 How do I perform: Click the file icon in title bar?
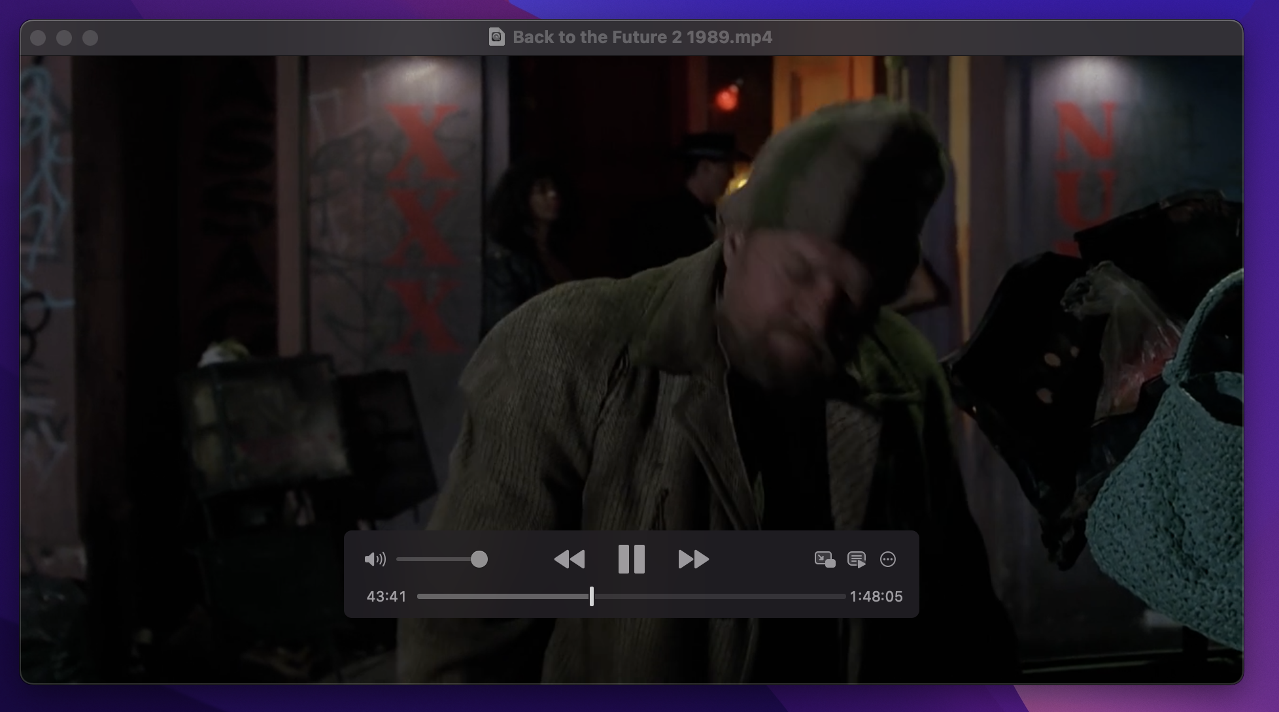[x=497, y=37]
